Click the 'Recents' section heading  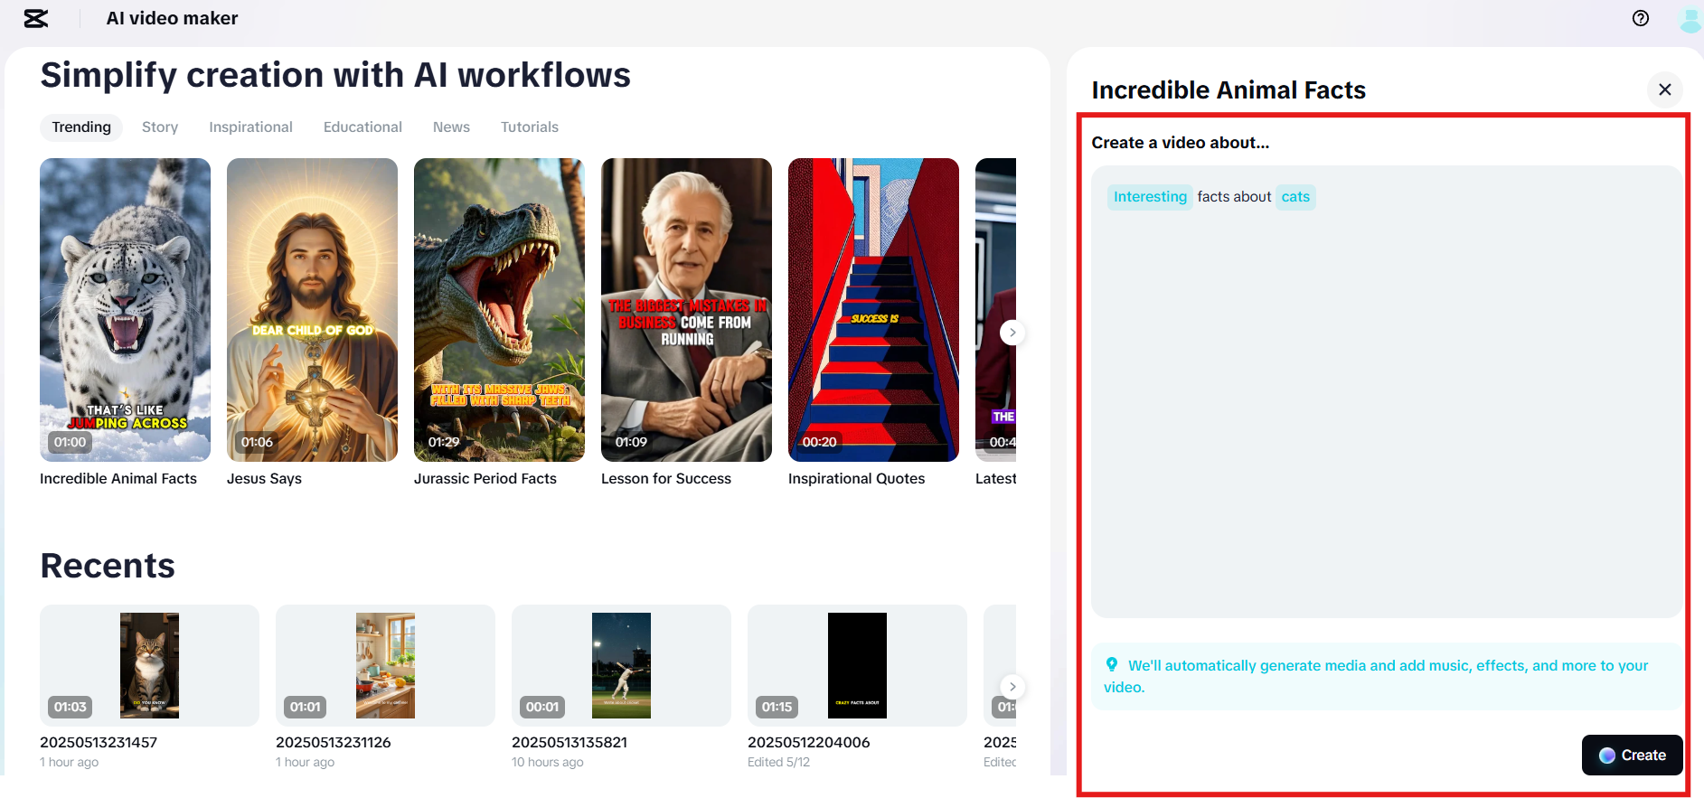[108, 566]
